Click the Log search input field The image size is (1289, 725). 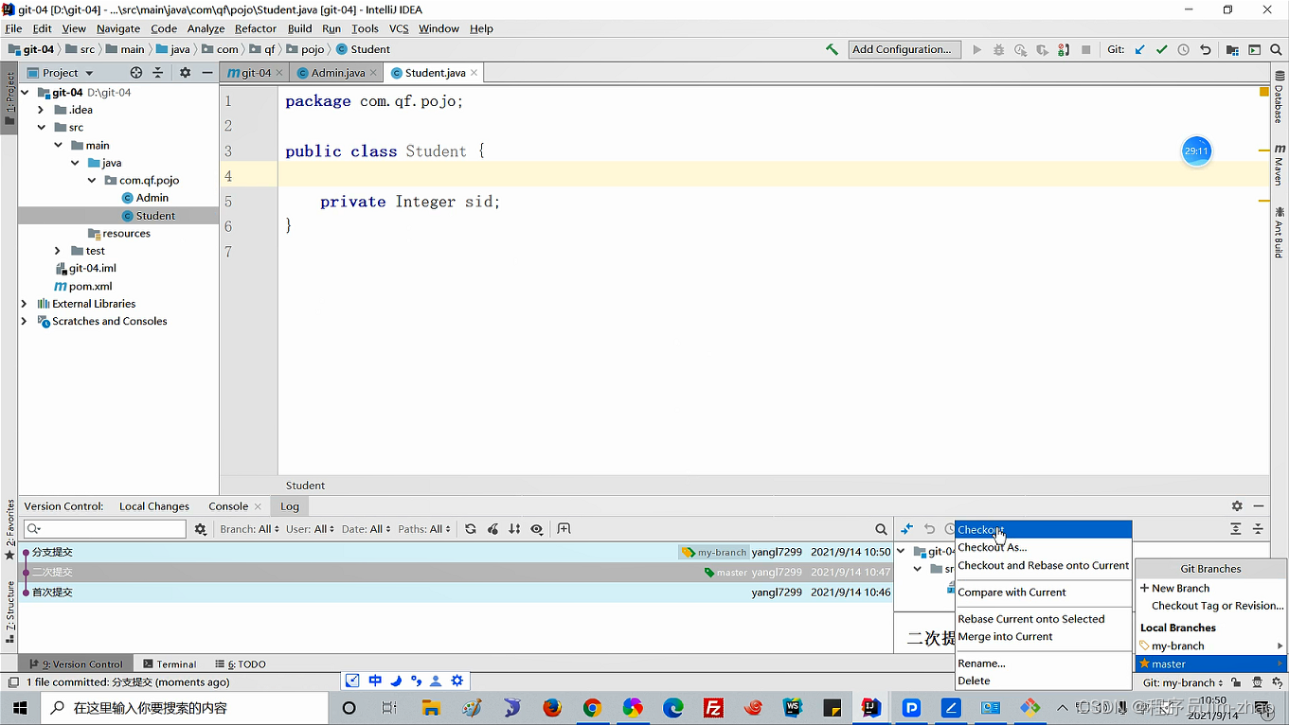(106, 529)
